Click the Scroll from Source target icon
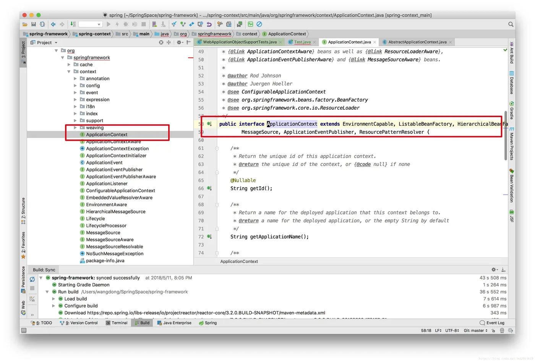 coord(161,42)
